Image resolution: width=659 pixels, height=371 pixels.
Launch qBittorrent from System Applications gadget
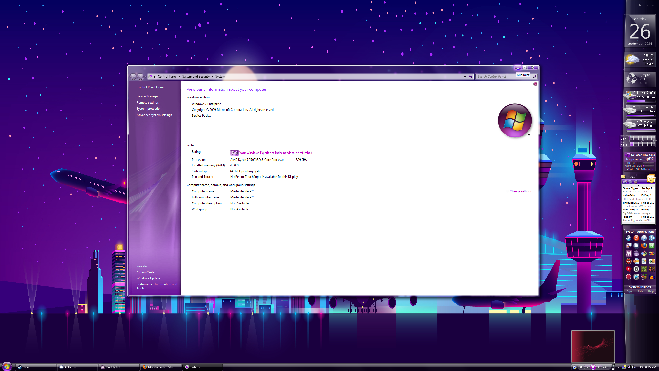point(644,238)
